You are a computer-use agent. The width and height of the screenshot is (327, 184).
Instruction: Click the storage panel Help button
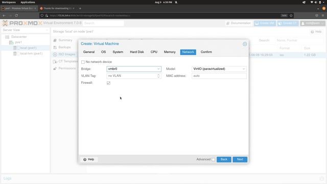point(316,32)
